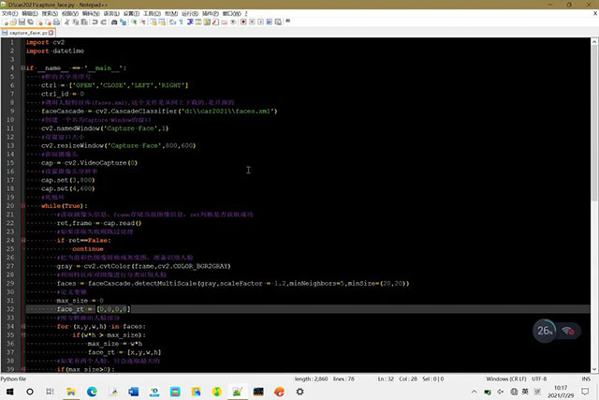Image resolution: width=599 pixels, height=400 pixels.
Task: Click the cap = cv2.VideoCapture(0) line
Action: (x=89, y=163)
